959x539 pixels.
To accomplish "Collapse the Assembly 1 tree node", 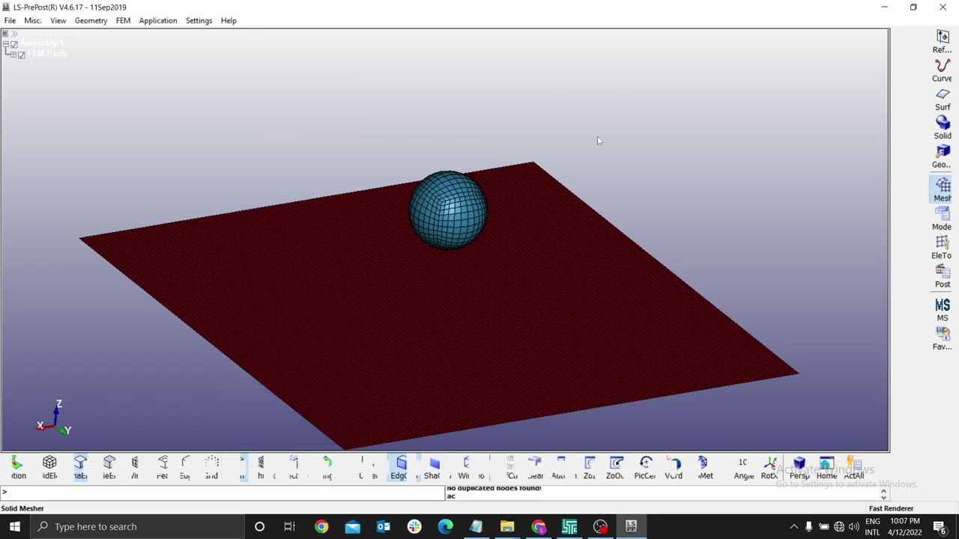I will 6,45.
